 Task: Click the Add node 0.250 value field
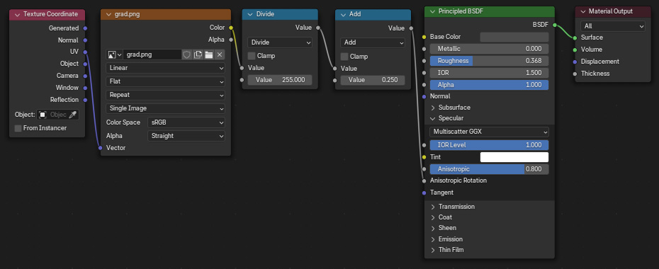(x=373, y=80)
